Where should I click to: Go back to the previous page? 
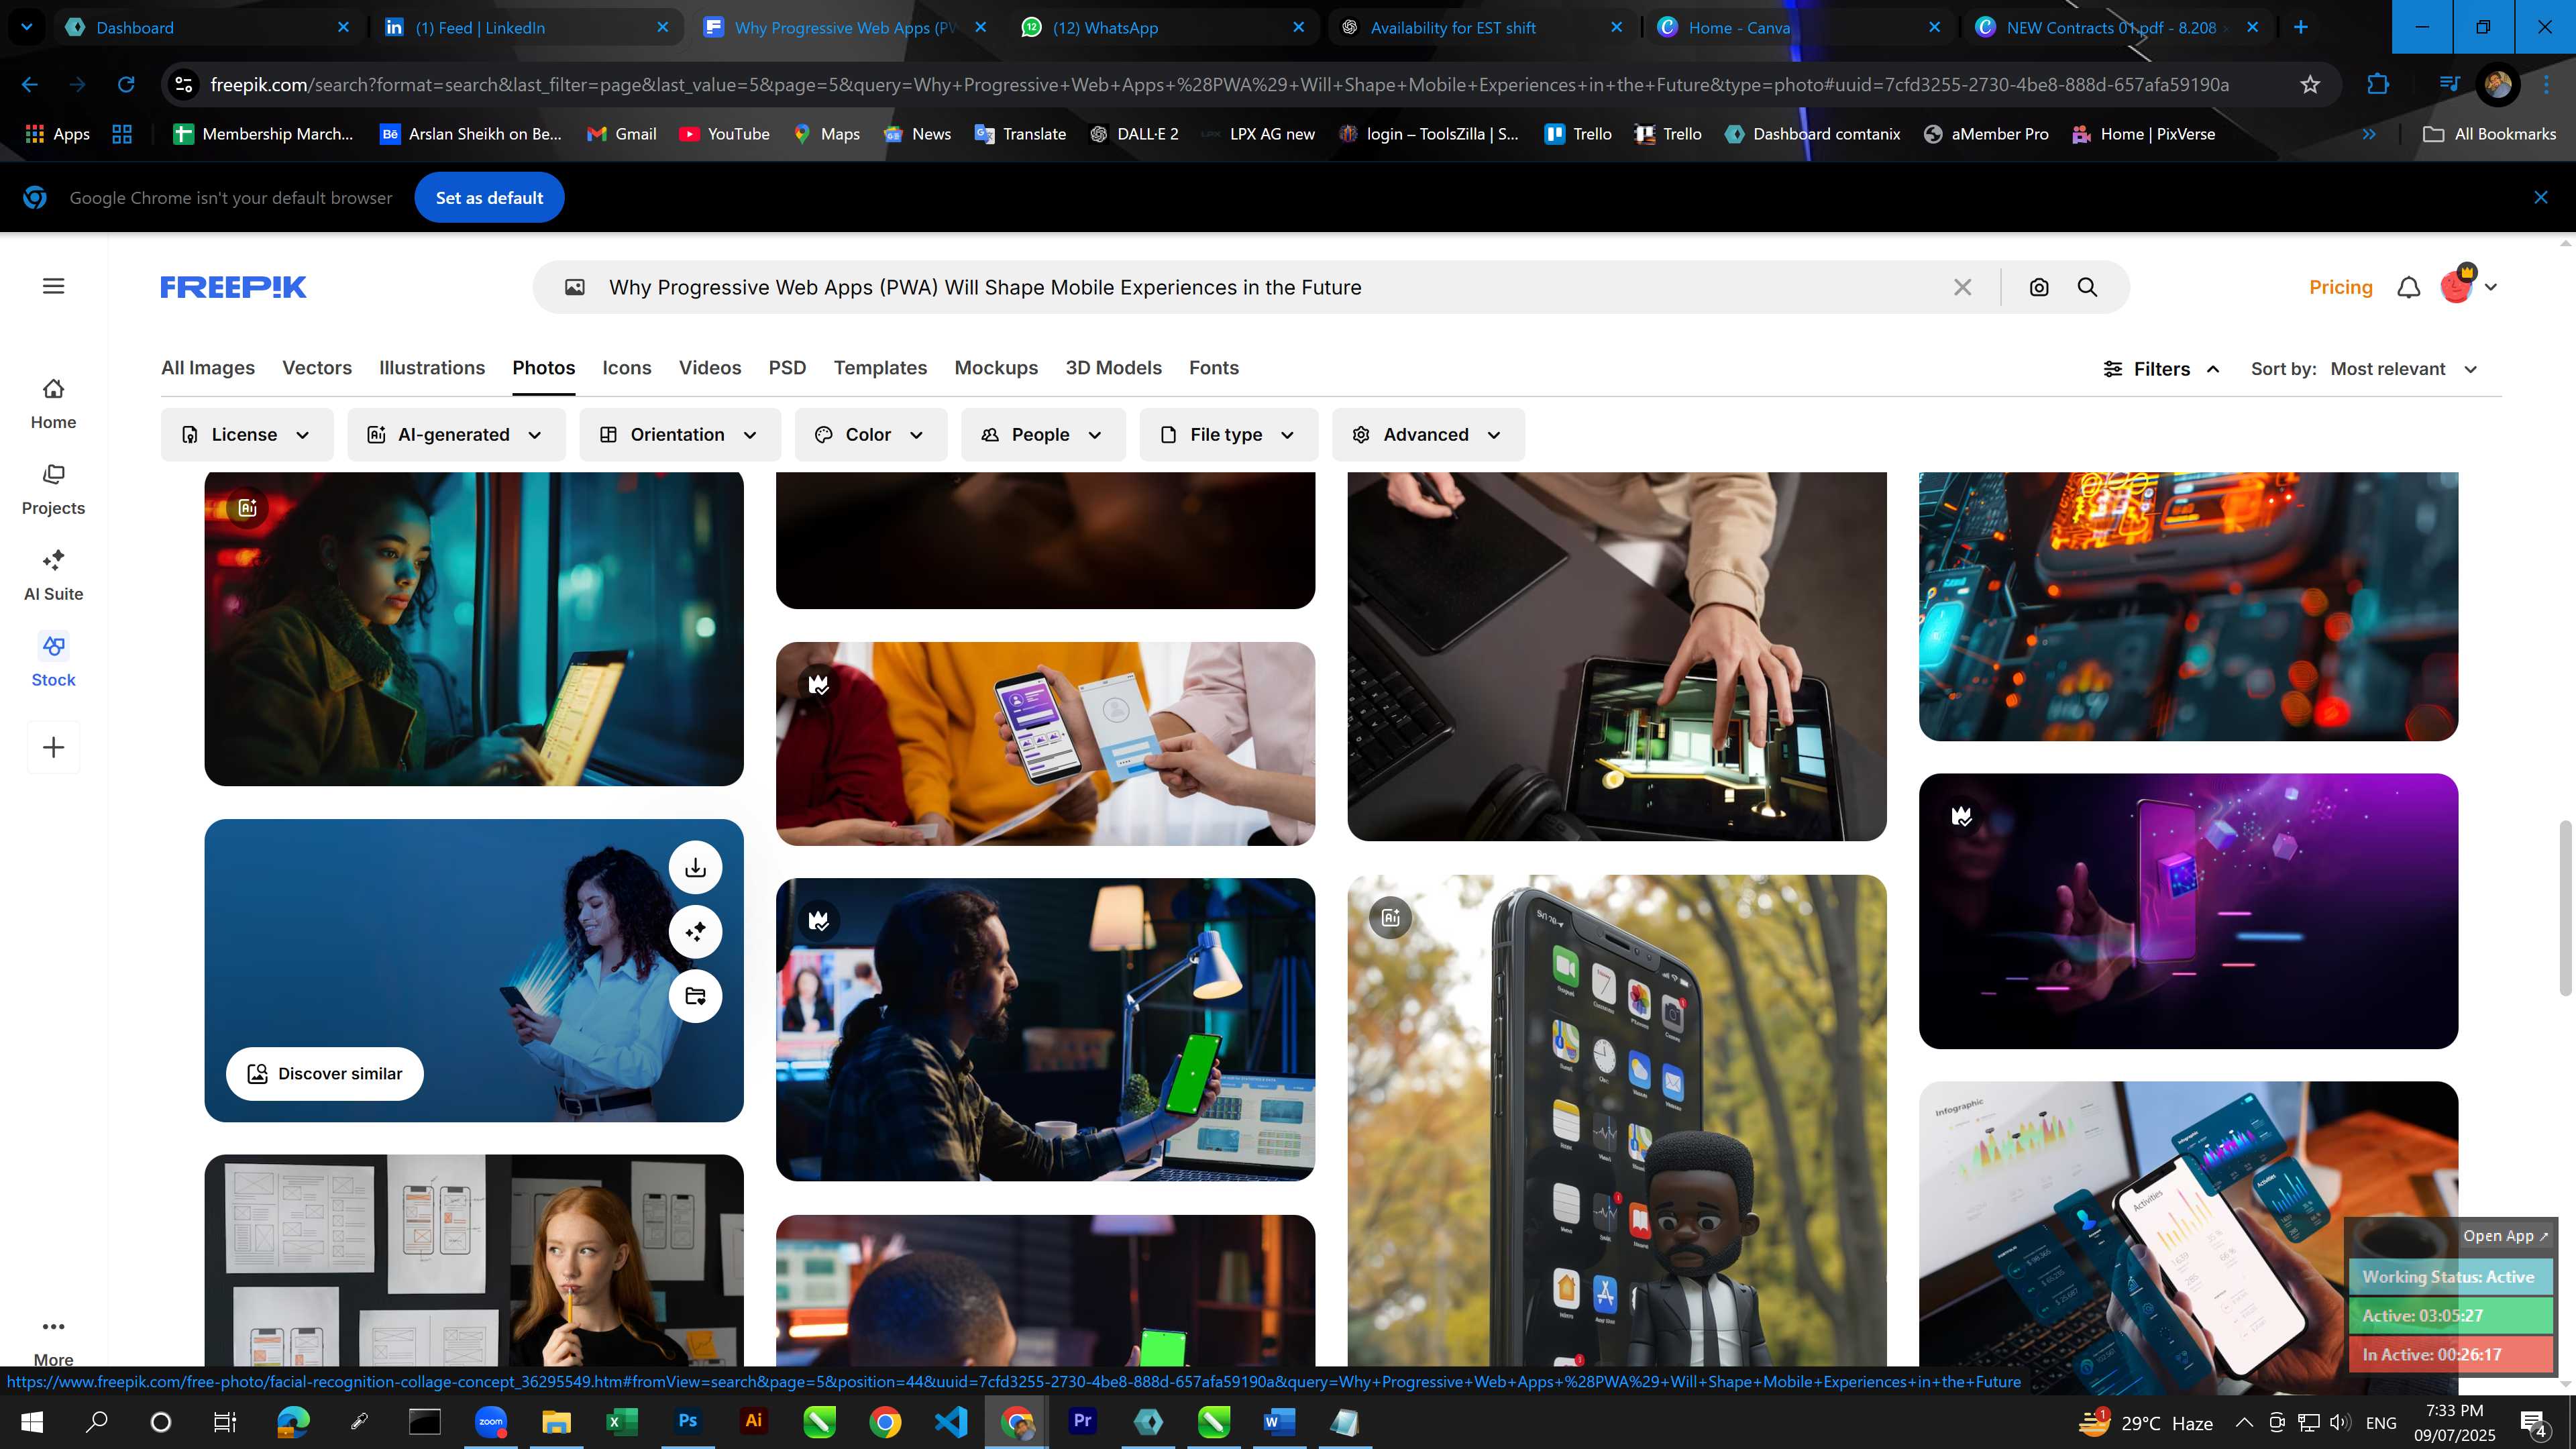[30, 84]
